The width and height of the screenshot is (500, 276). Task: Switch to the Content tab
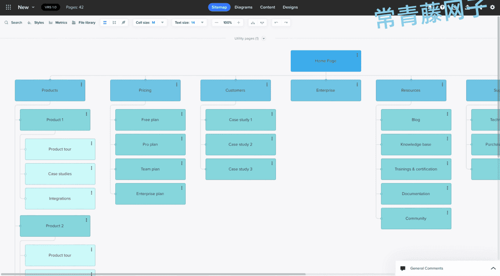(268, 7)
